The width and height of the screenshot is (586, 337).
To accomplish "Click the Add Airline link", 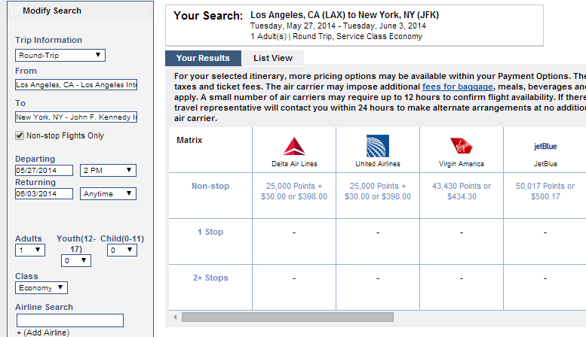I will point(42,332).
